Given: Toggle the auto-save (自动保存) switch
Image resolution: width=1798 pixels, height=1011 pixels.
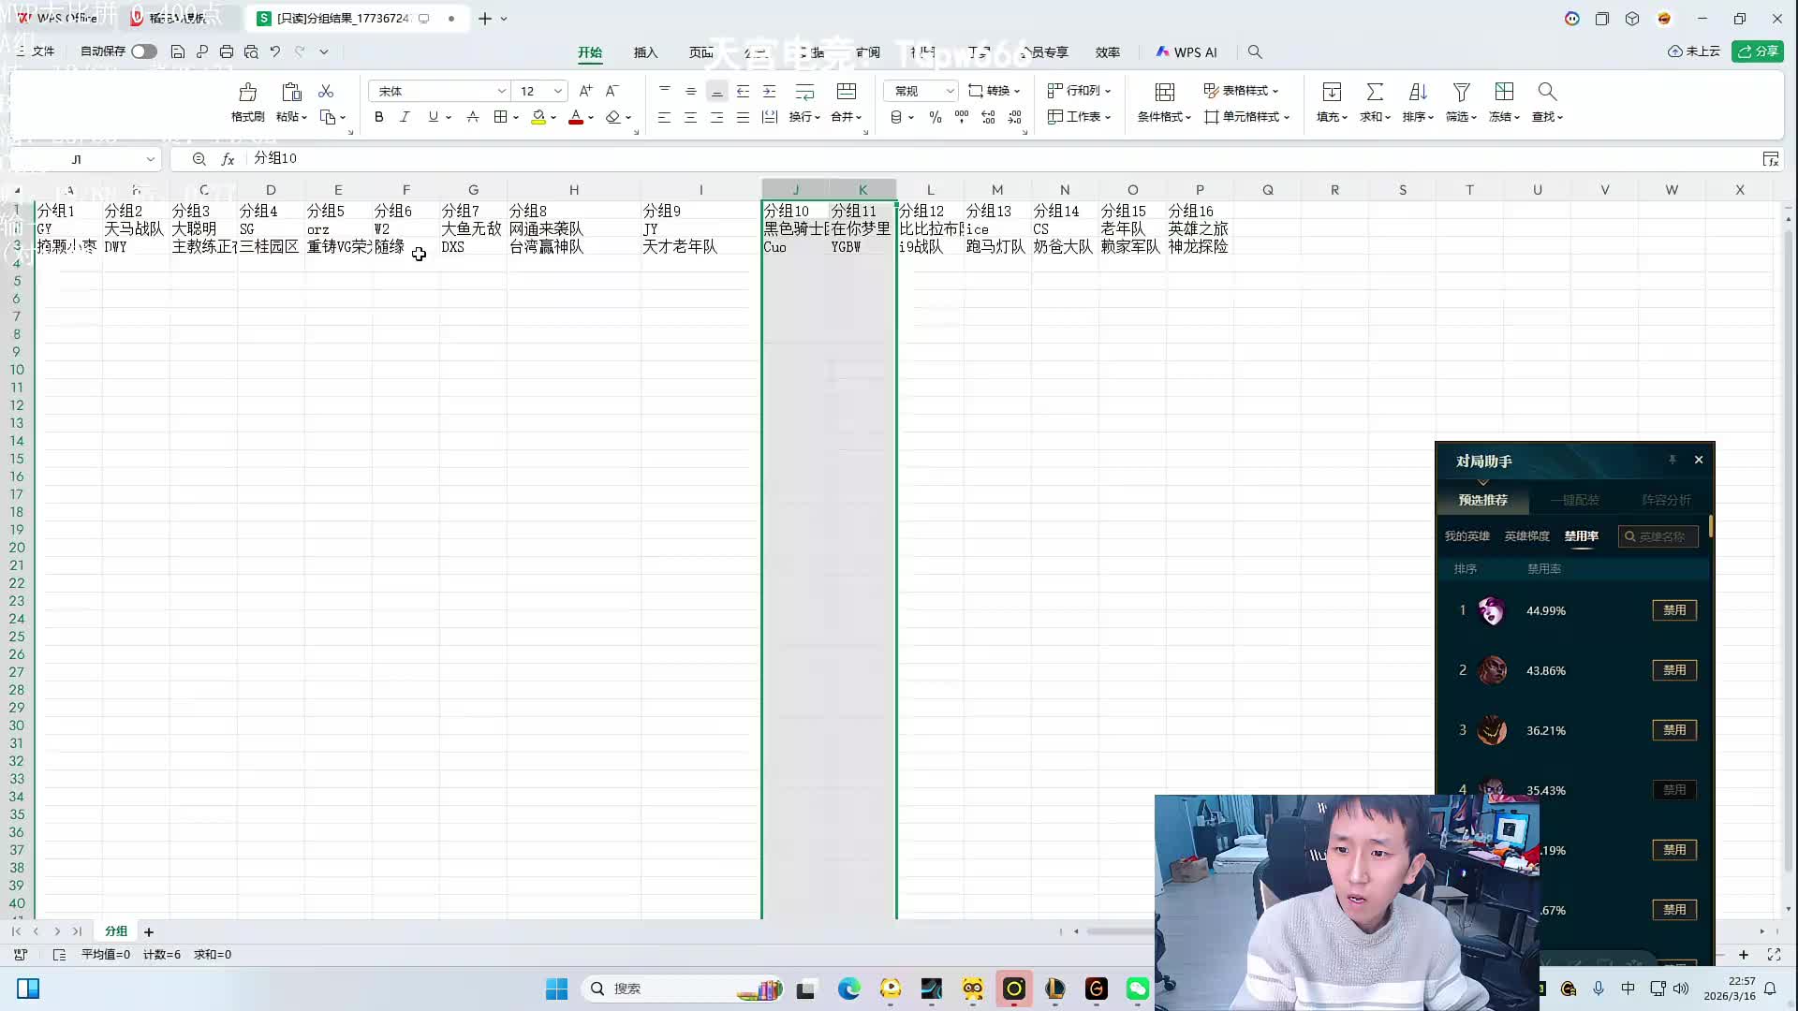Looking at the screenshot, I should [x=143, y=51].
